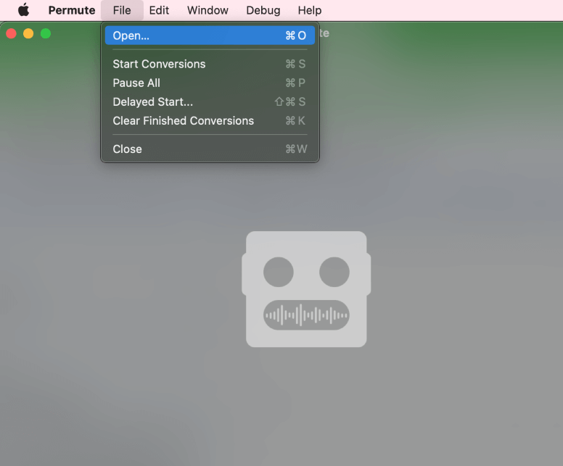The image size is (563, 466).
Task: Choose Delayed Start... menu item
Action: [210, 102]
